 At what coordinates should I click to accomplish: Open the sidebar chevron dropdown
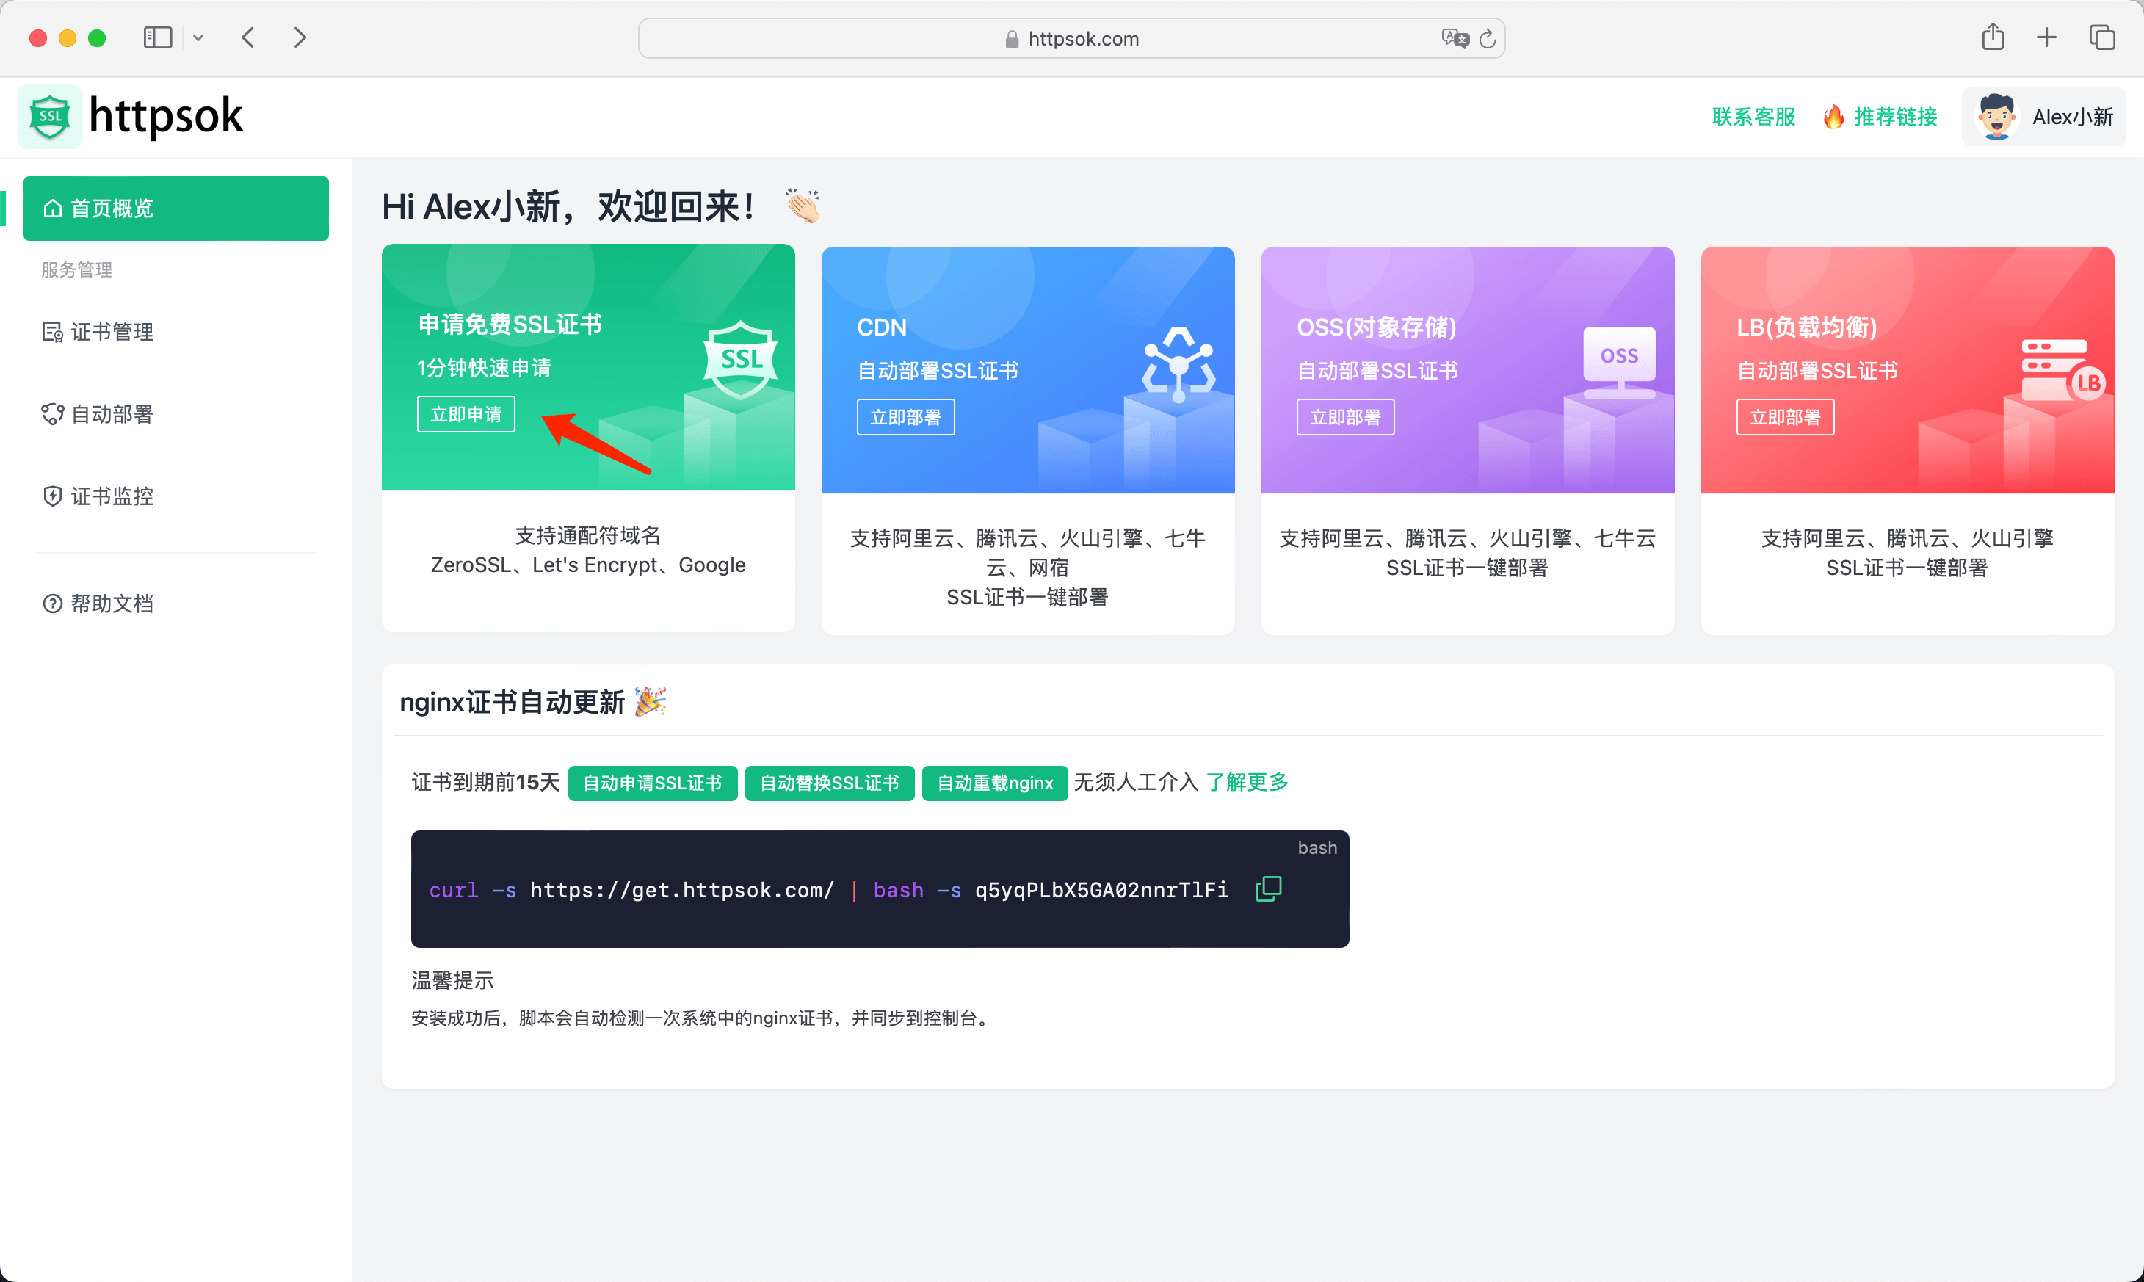199,37
